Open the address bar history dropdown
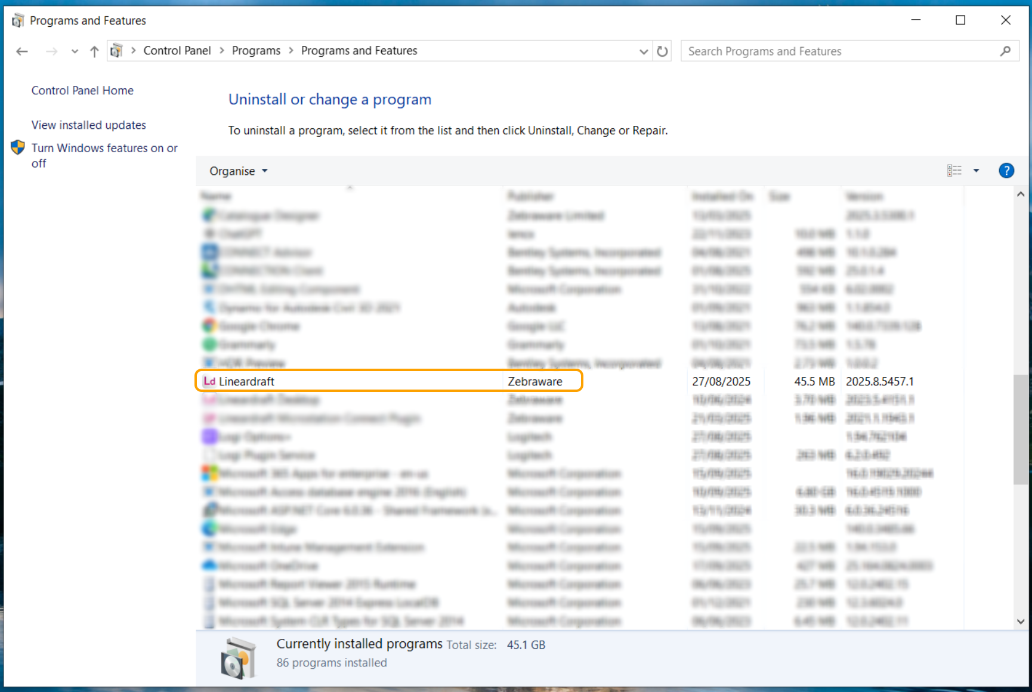The image size is (1032, 692). tap(644, 51)
